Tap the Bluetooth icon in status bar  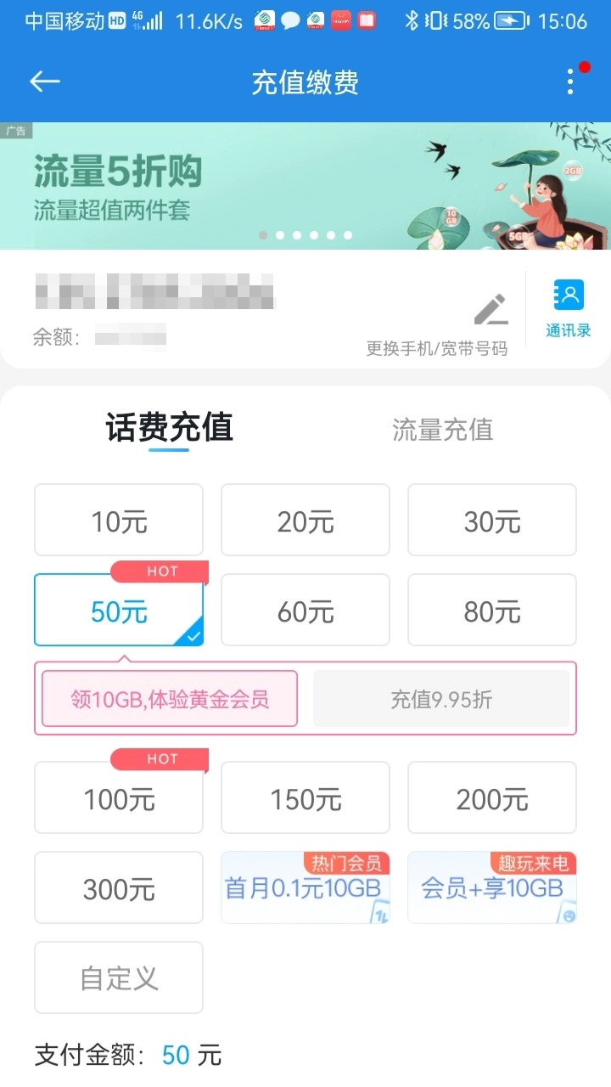(412, 21)
